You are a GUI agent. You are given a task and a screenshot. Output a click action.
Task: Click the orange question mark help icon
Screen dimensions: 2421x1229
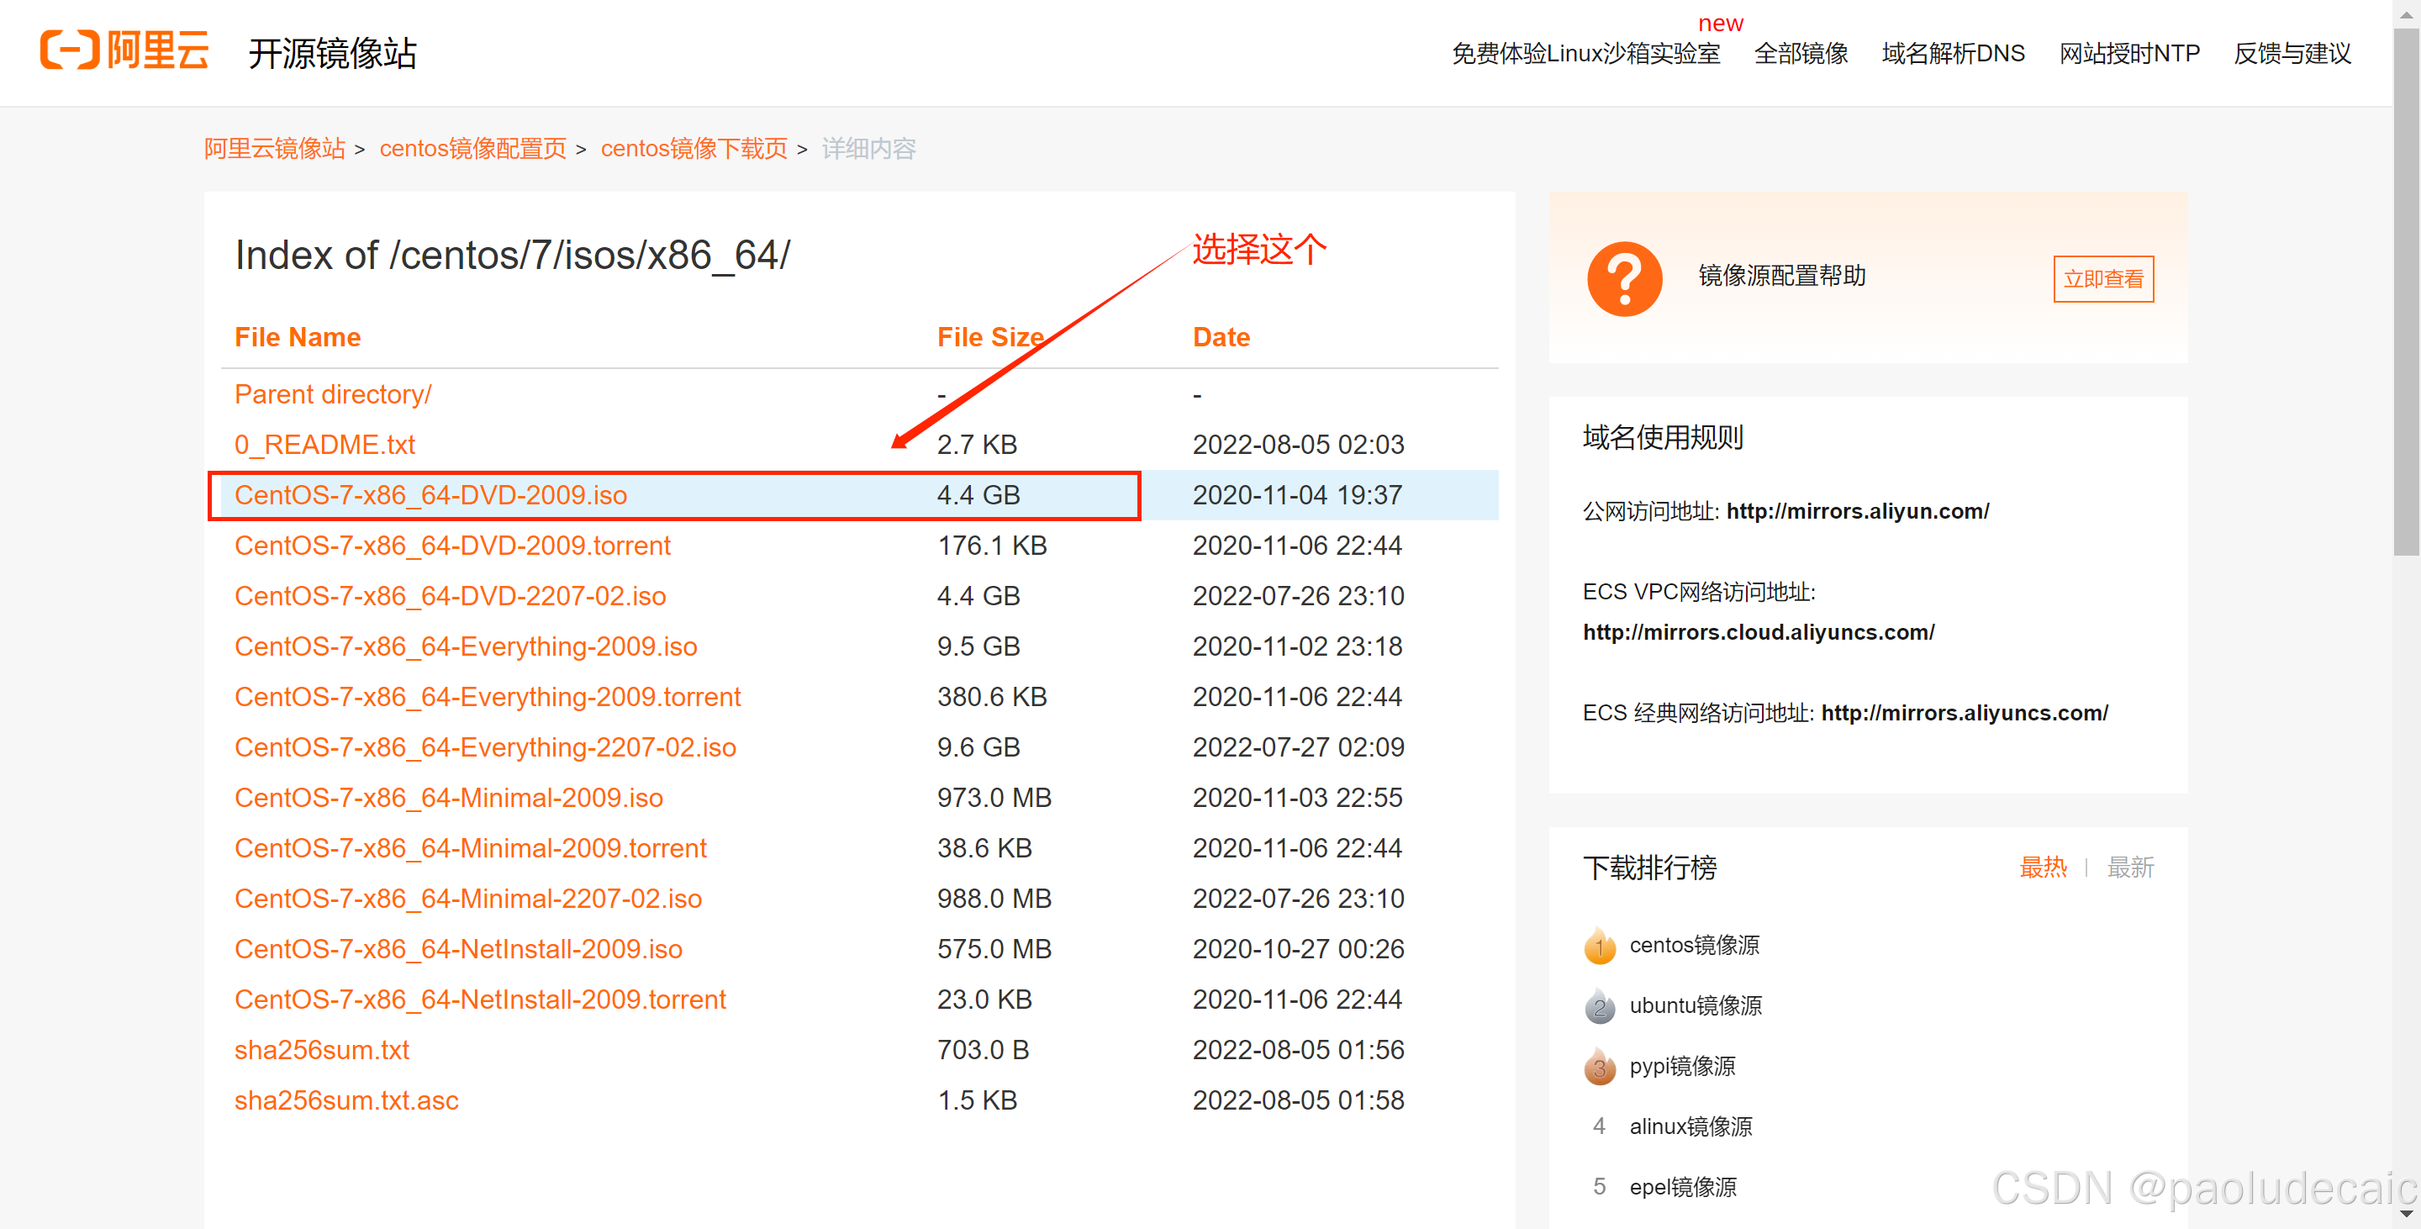pos(1624,278)
